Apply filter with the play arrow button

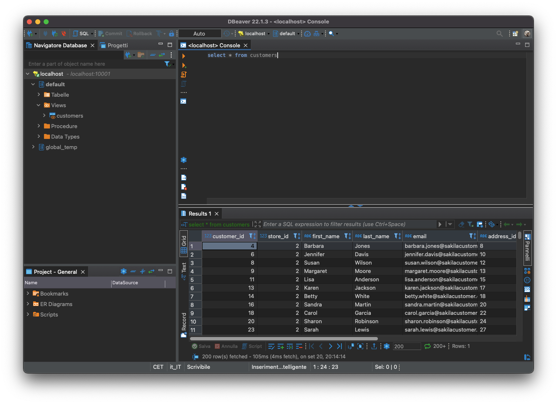pos(440,224)
